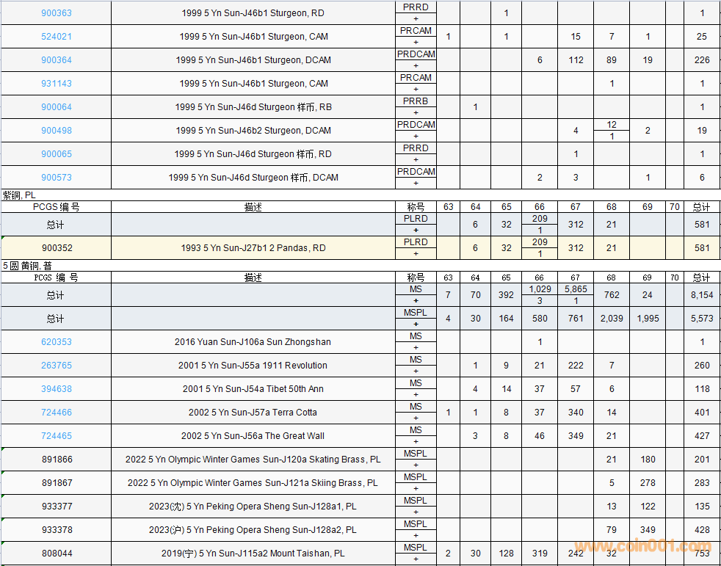Open the 900064 Sturgeon RB link
Image resolution: width=721 pixels, height=566 pixels.
pyautogui.click(x=57, y=107)
